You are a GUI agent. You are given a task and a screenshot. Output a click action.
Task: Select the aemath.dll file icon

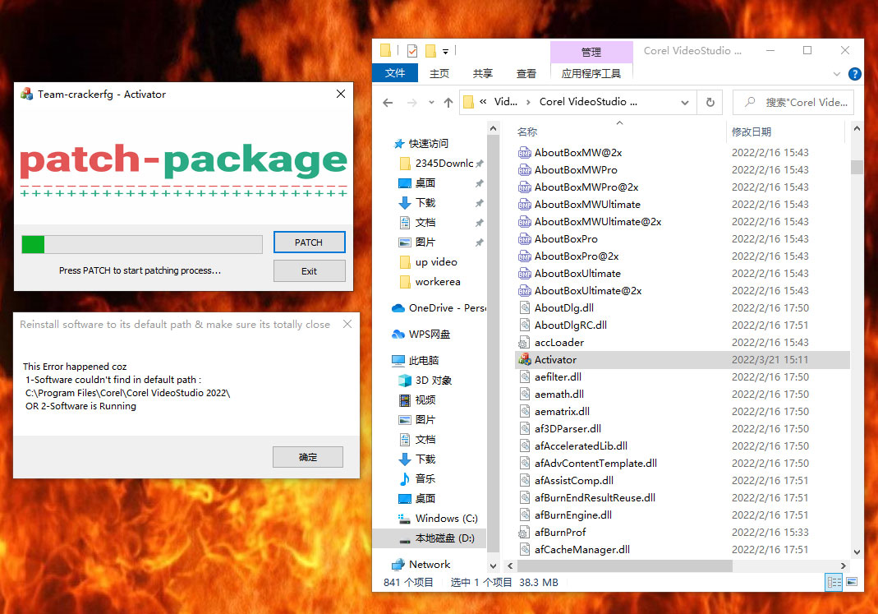tap(525, 395)
